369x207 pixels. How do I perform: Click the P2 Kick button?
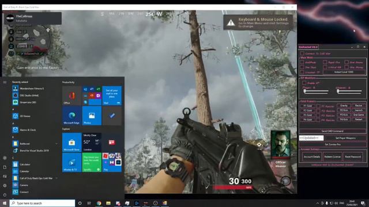344,110
